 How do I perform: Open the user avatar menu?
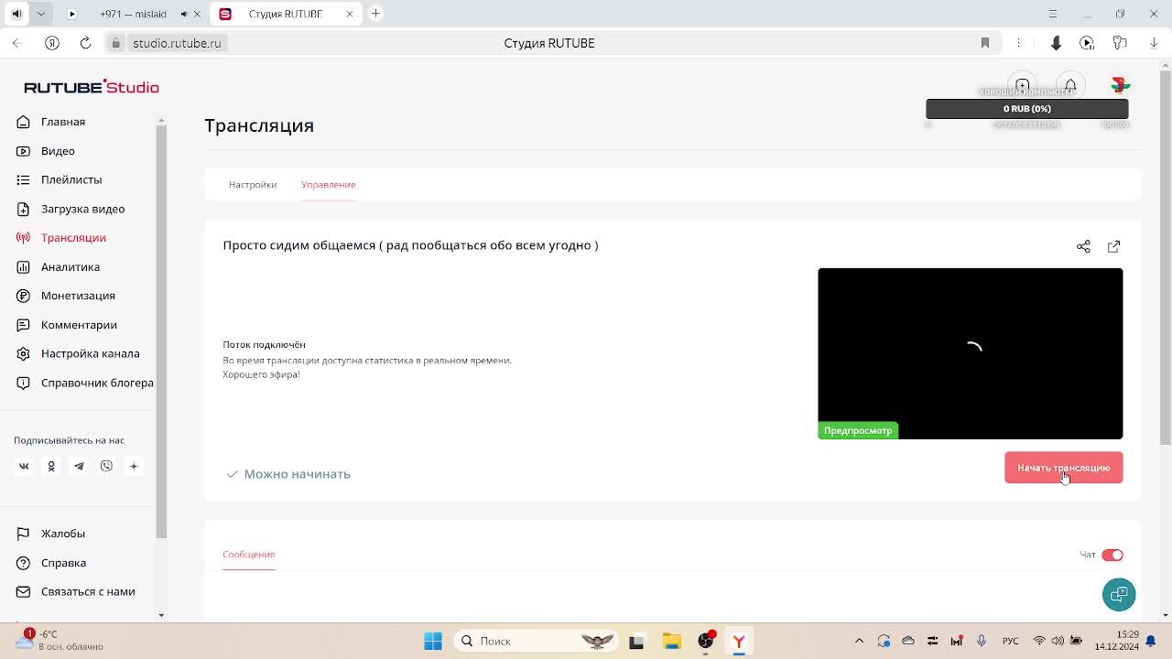[x=1120, y=85]
